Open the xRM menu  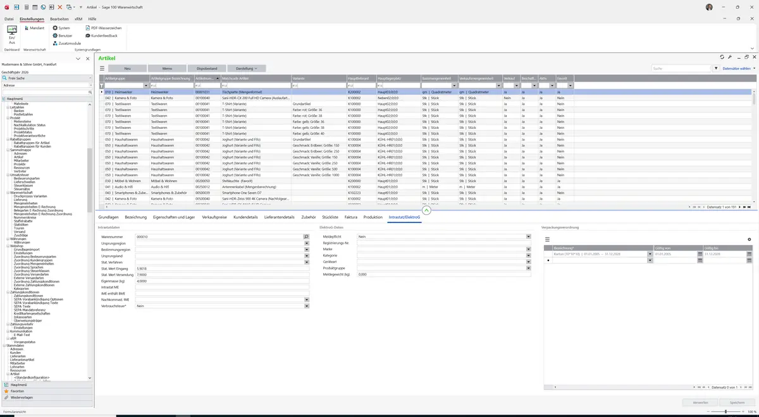(78, 19)
